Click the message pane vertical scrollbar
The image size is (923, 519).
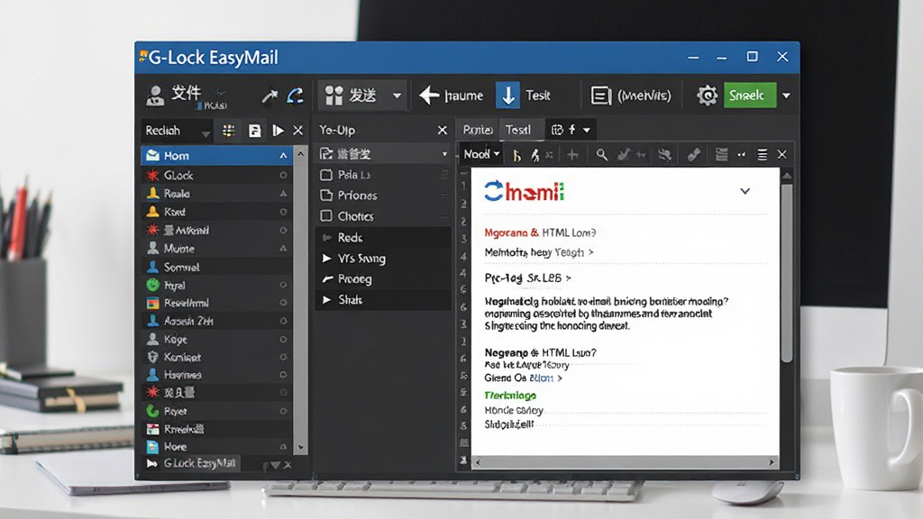[786, 273]
